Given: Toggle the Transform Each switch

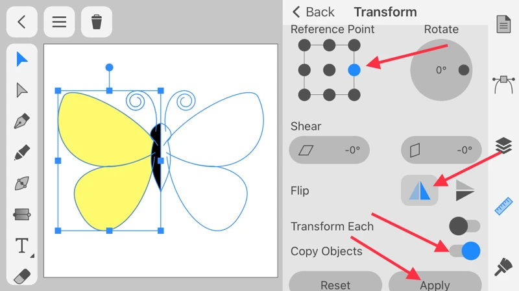Looking at the screenshot, I should tap(465, 226).
